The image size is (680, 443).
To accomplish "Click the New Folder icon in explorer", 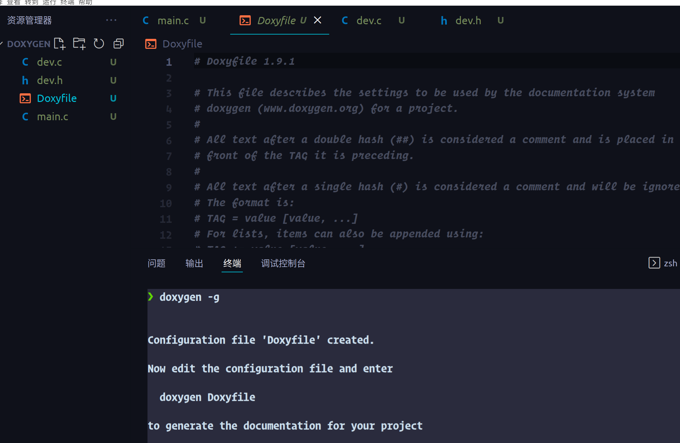I will [79, 44].
